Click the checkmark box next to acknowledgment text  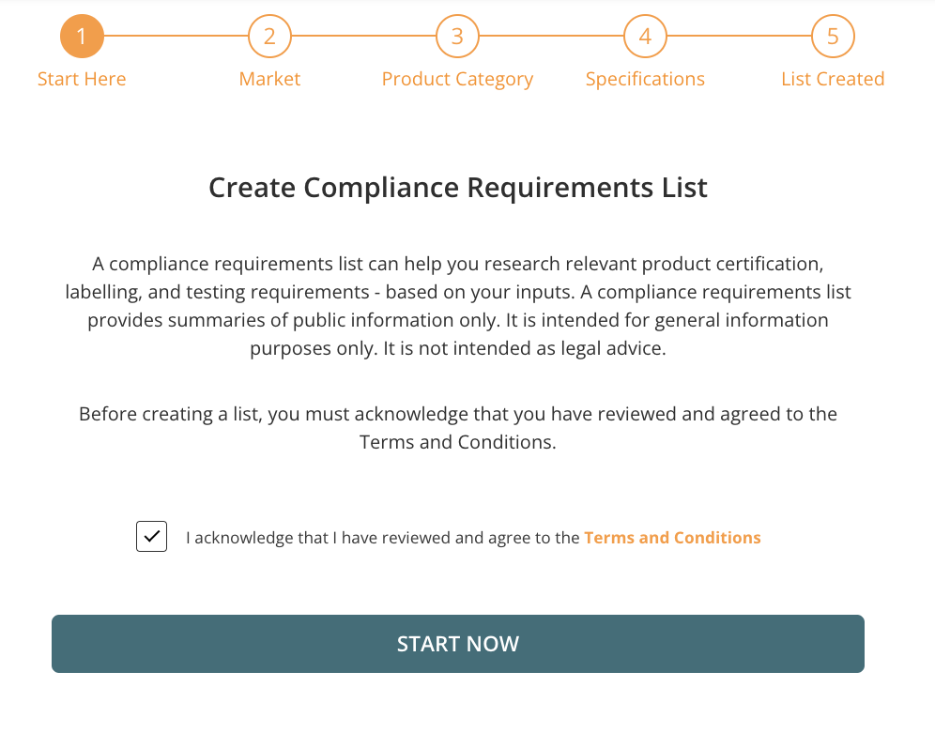[x=151, y=536]
